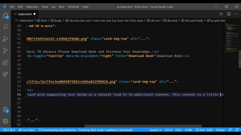241x135 pixels.
Task: Select language mode HTML in status bar
Action: pyautogui.click(x=188, y=130)
